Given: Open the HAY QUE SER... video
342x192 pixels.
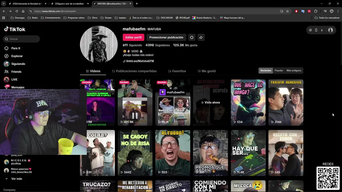Looking at the screenshot, I should (x=248, y=153).
